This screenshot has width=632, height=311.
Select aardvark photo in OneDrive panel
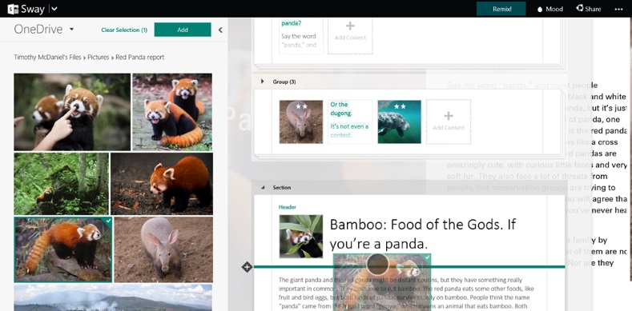pos(163,249)
